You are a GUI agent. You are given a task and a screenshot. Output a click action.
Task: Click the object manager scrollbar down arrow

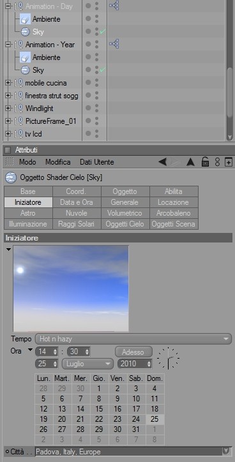coord(230,137)
